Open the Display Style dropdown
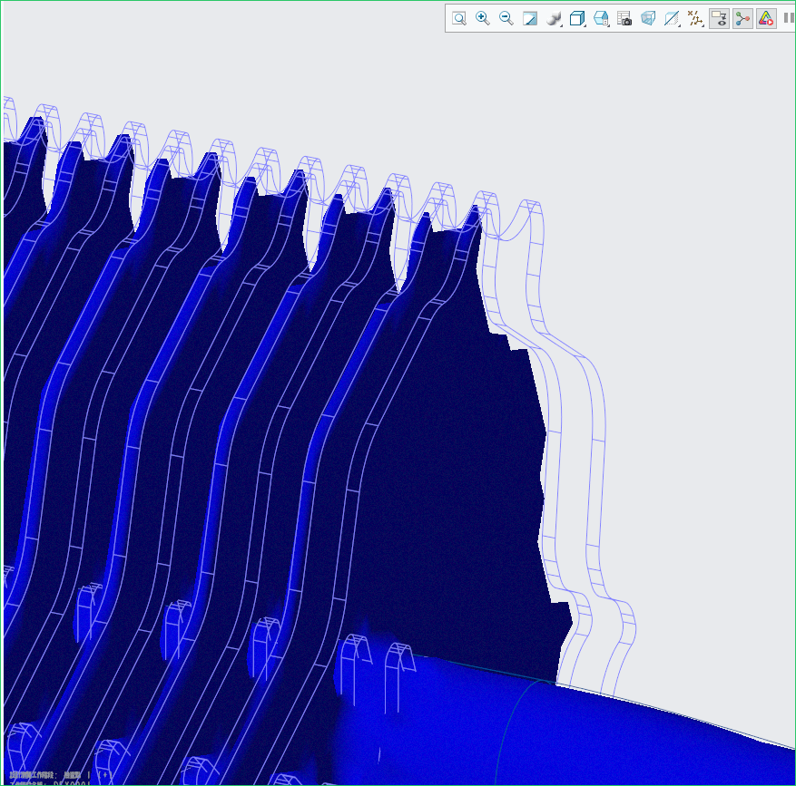 pyautogui.click(x=554, y=18)
